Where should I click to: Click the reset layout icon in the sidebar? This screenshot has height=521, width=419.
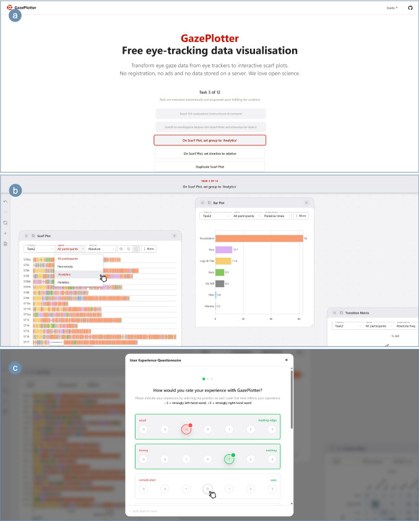pyautogui.click(x=5, y=223)
